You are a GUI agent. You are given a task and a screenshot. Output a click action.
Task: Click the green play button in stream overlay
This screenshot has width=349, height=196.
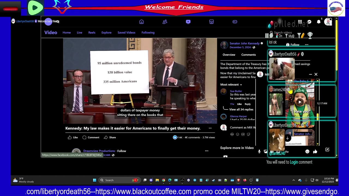pos(35,8)
